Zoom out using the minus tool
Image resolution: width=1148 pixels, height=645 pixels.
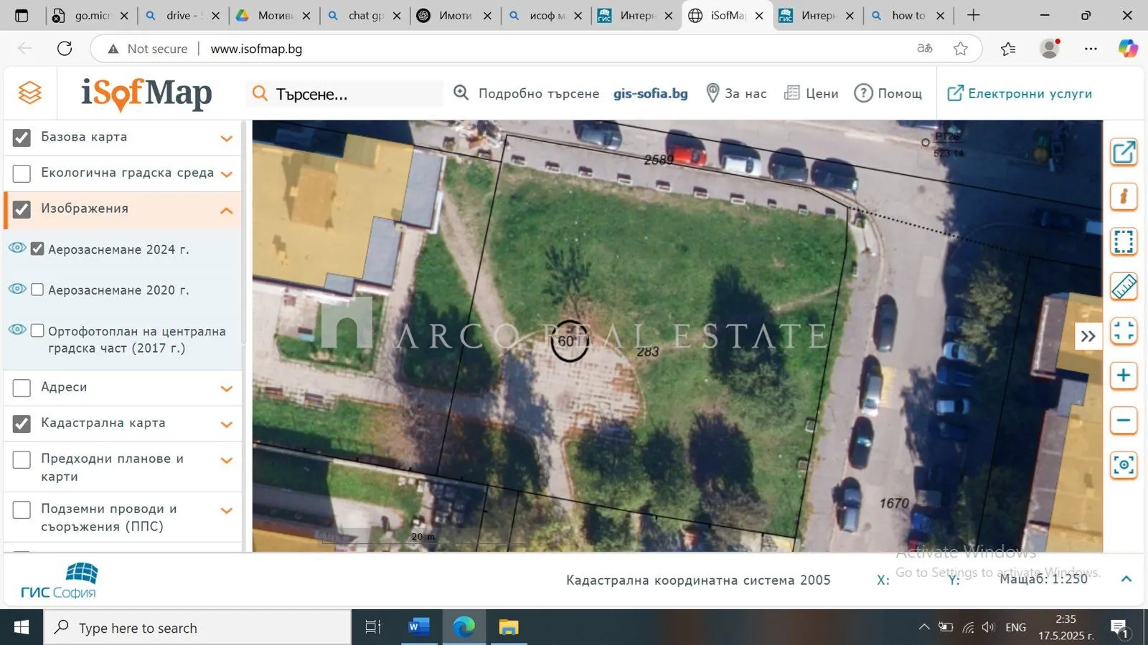1124,421
